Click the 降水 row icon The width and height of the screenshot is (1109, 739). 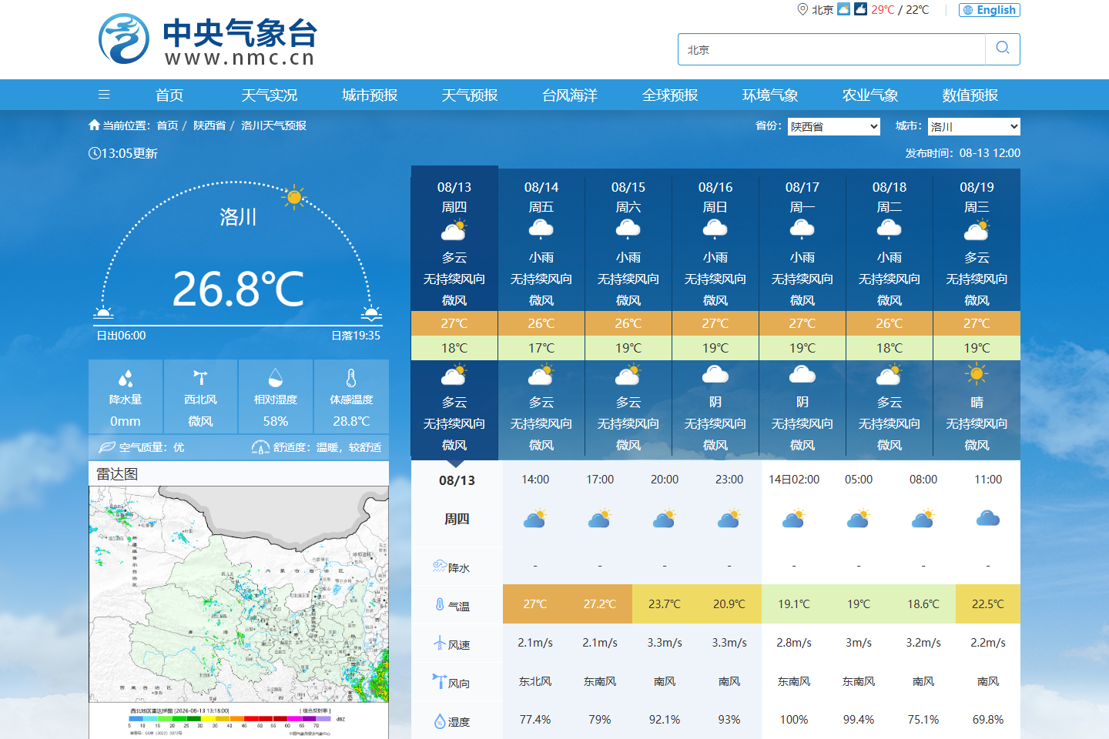(440, 566)
